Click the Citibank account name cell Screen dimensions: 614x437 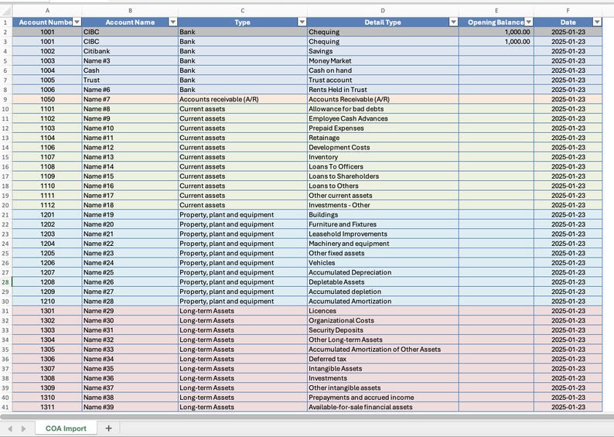[x=130, y=51]
